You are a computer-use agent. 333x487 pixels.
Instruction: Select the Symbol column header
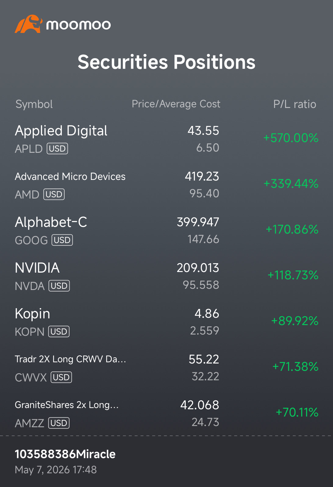tap(34, 104)
